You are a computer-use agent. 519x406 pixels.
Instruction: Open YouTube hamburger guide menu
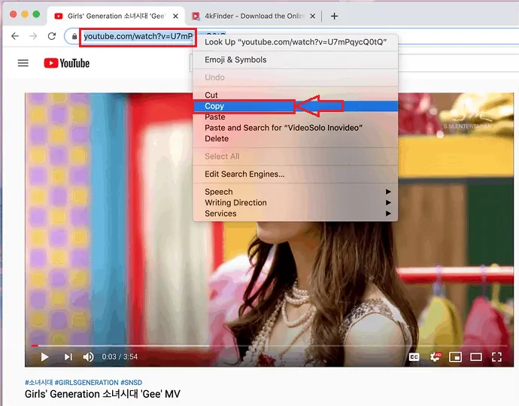(23, 63)
